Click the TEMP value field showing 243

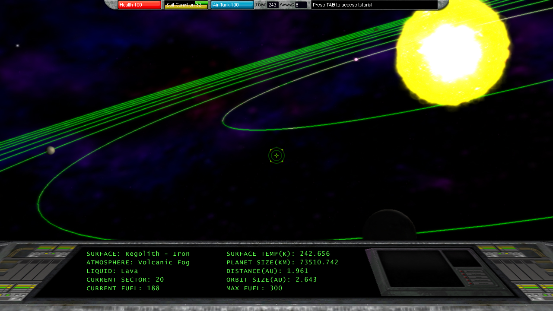click(273, 5)
